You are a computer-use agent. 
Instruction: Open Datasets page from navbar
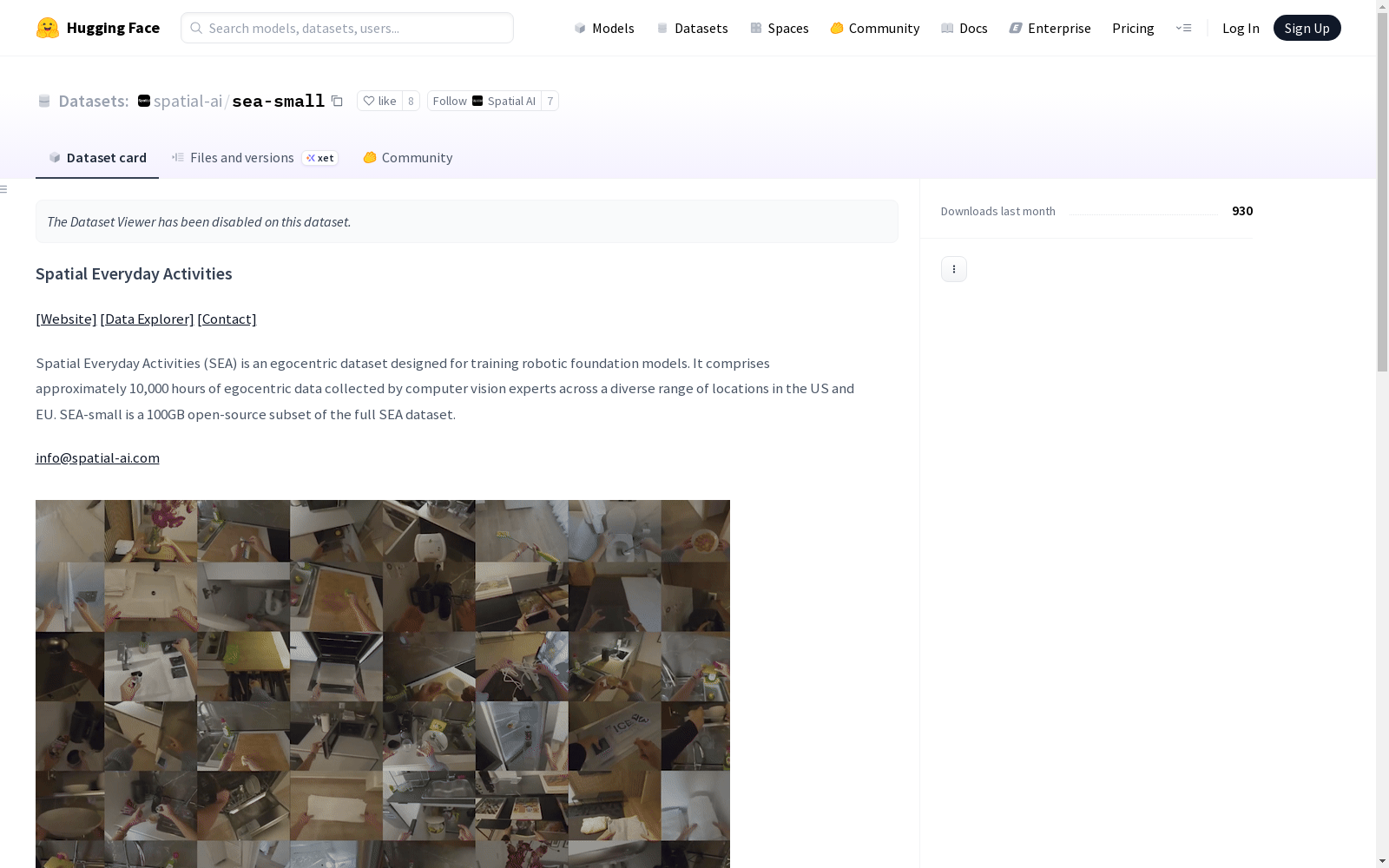pyautogui.click(x=692, y=28)
